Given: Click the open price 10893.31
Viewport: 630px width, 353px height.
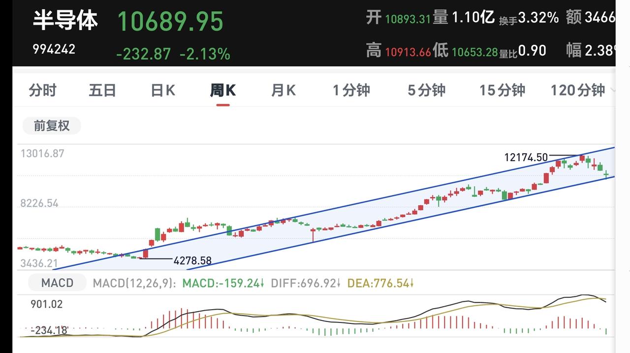Looking at the screenshot, I should tap(408, 19).
